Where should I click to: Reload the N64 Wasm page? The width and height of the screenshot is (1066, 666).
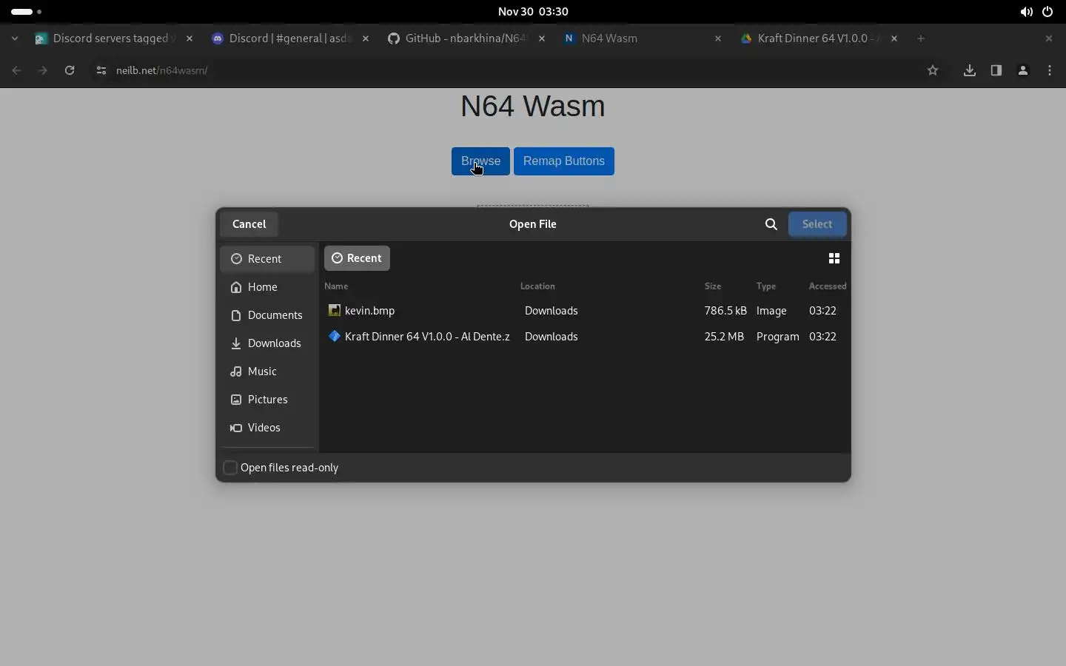tap(70, 70)
